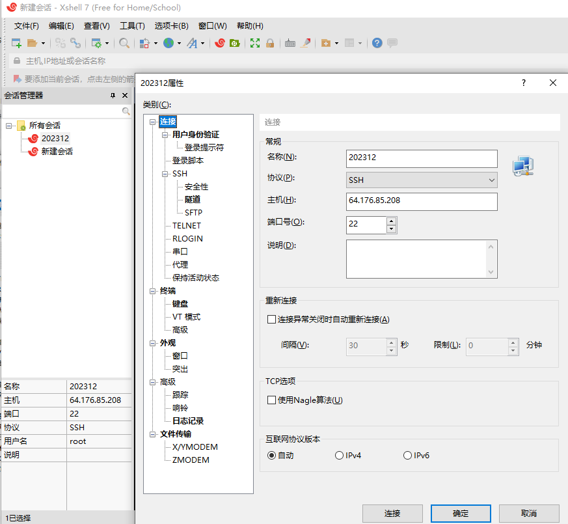The height and width of the screenshot is (524, 568).
Task: Collapse the 所有会话 tree node
Action: coord(8,126)
